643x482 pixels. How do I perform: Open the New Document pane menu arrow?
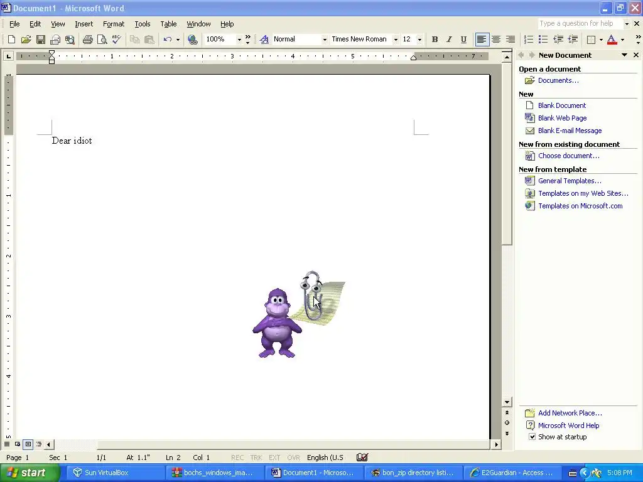(x=624, y=55)
